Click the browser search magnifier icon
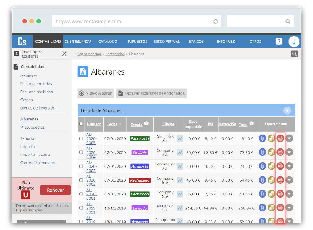Viewport: 313px width, 230px height. [288, 21]
